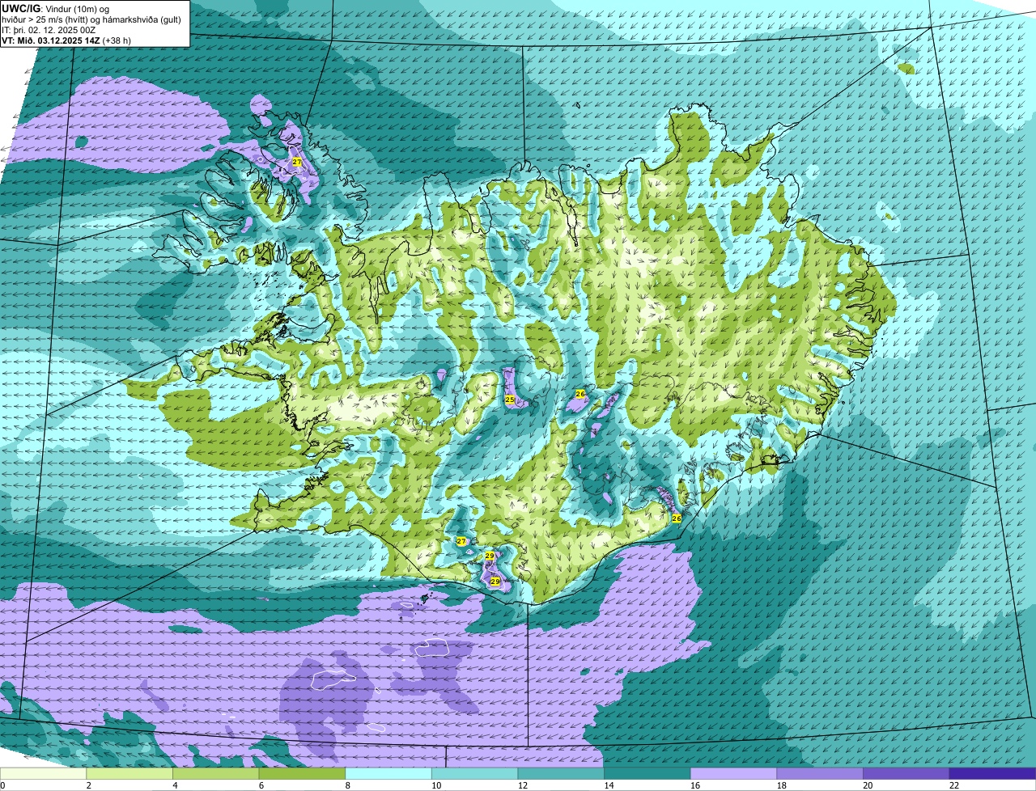Click the yellow gust marker 27 in the Westfjords
1036x791 pixels.
297,163
